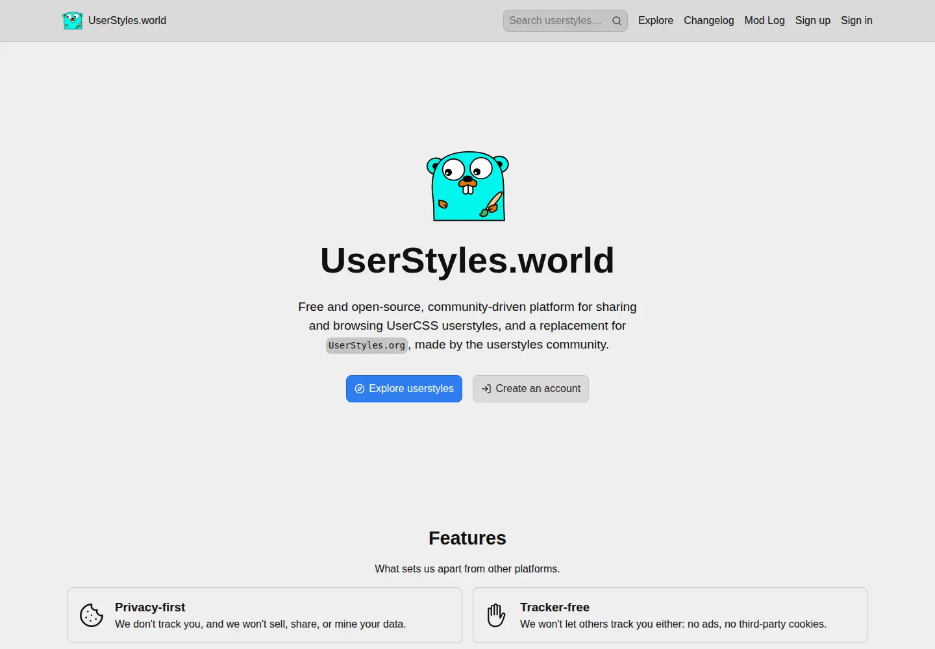935x649 pixels.
Task: Open the Changelog page
Action: [x=709, y=21]
